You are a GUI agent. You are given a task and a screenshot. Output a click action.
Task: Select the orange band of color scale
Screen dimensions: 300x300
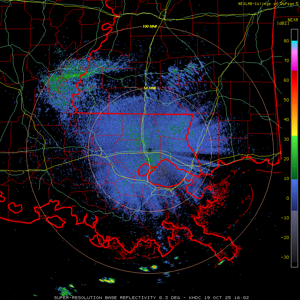pos(294,107)
